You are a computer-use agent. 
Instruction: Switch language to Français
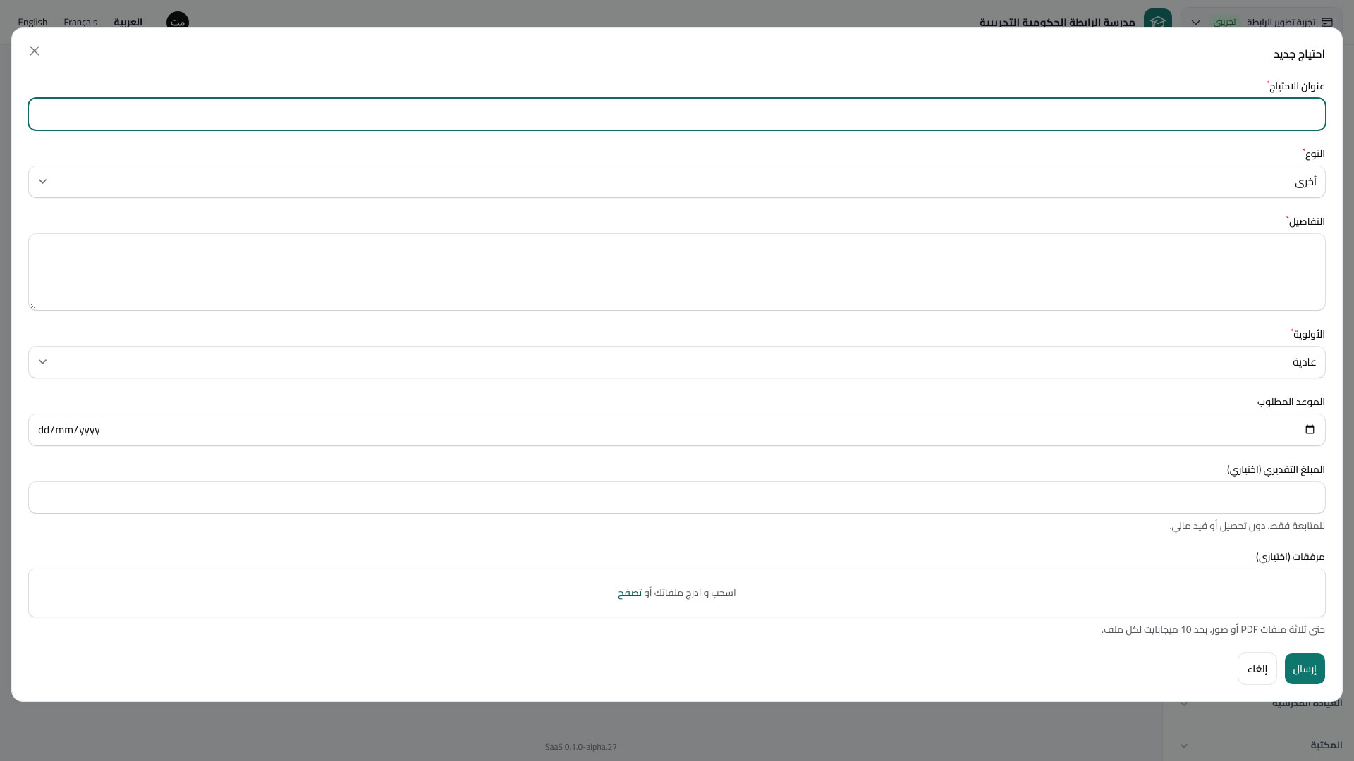click(x=80, y=23)
